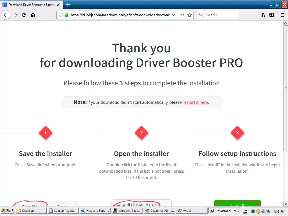This screenshot has height=216, width=288.
Task: Click the Download Dri... taskbar button
Action: pyautogui.click(x=224, y=211)
